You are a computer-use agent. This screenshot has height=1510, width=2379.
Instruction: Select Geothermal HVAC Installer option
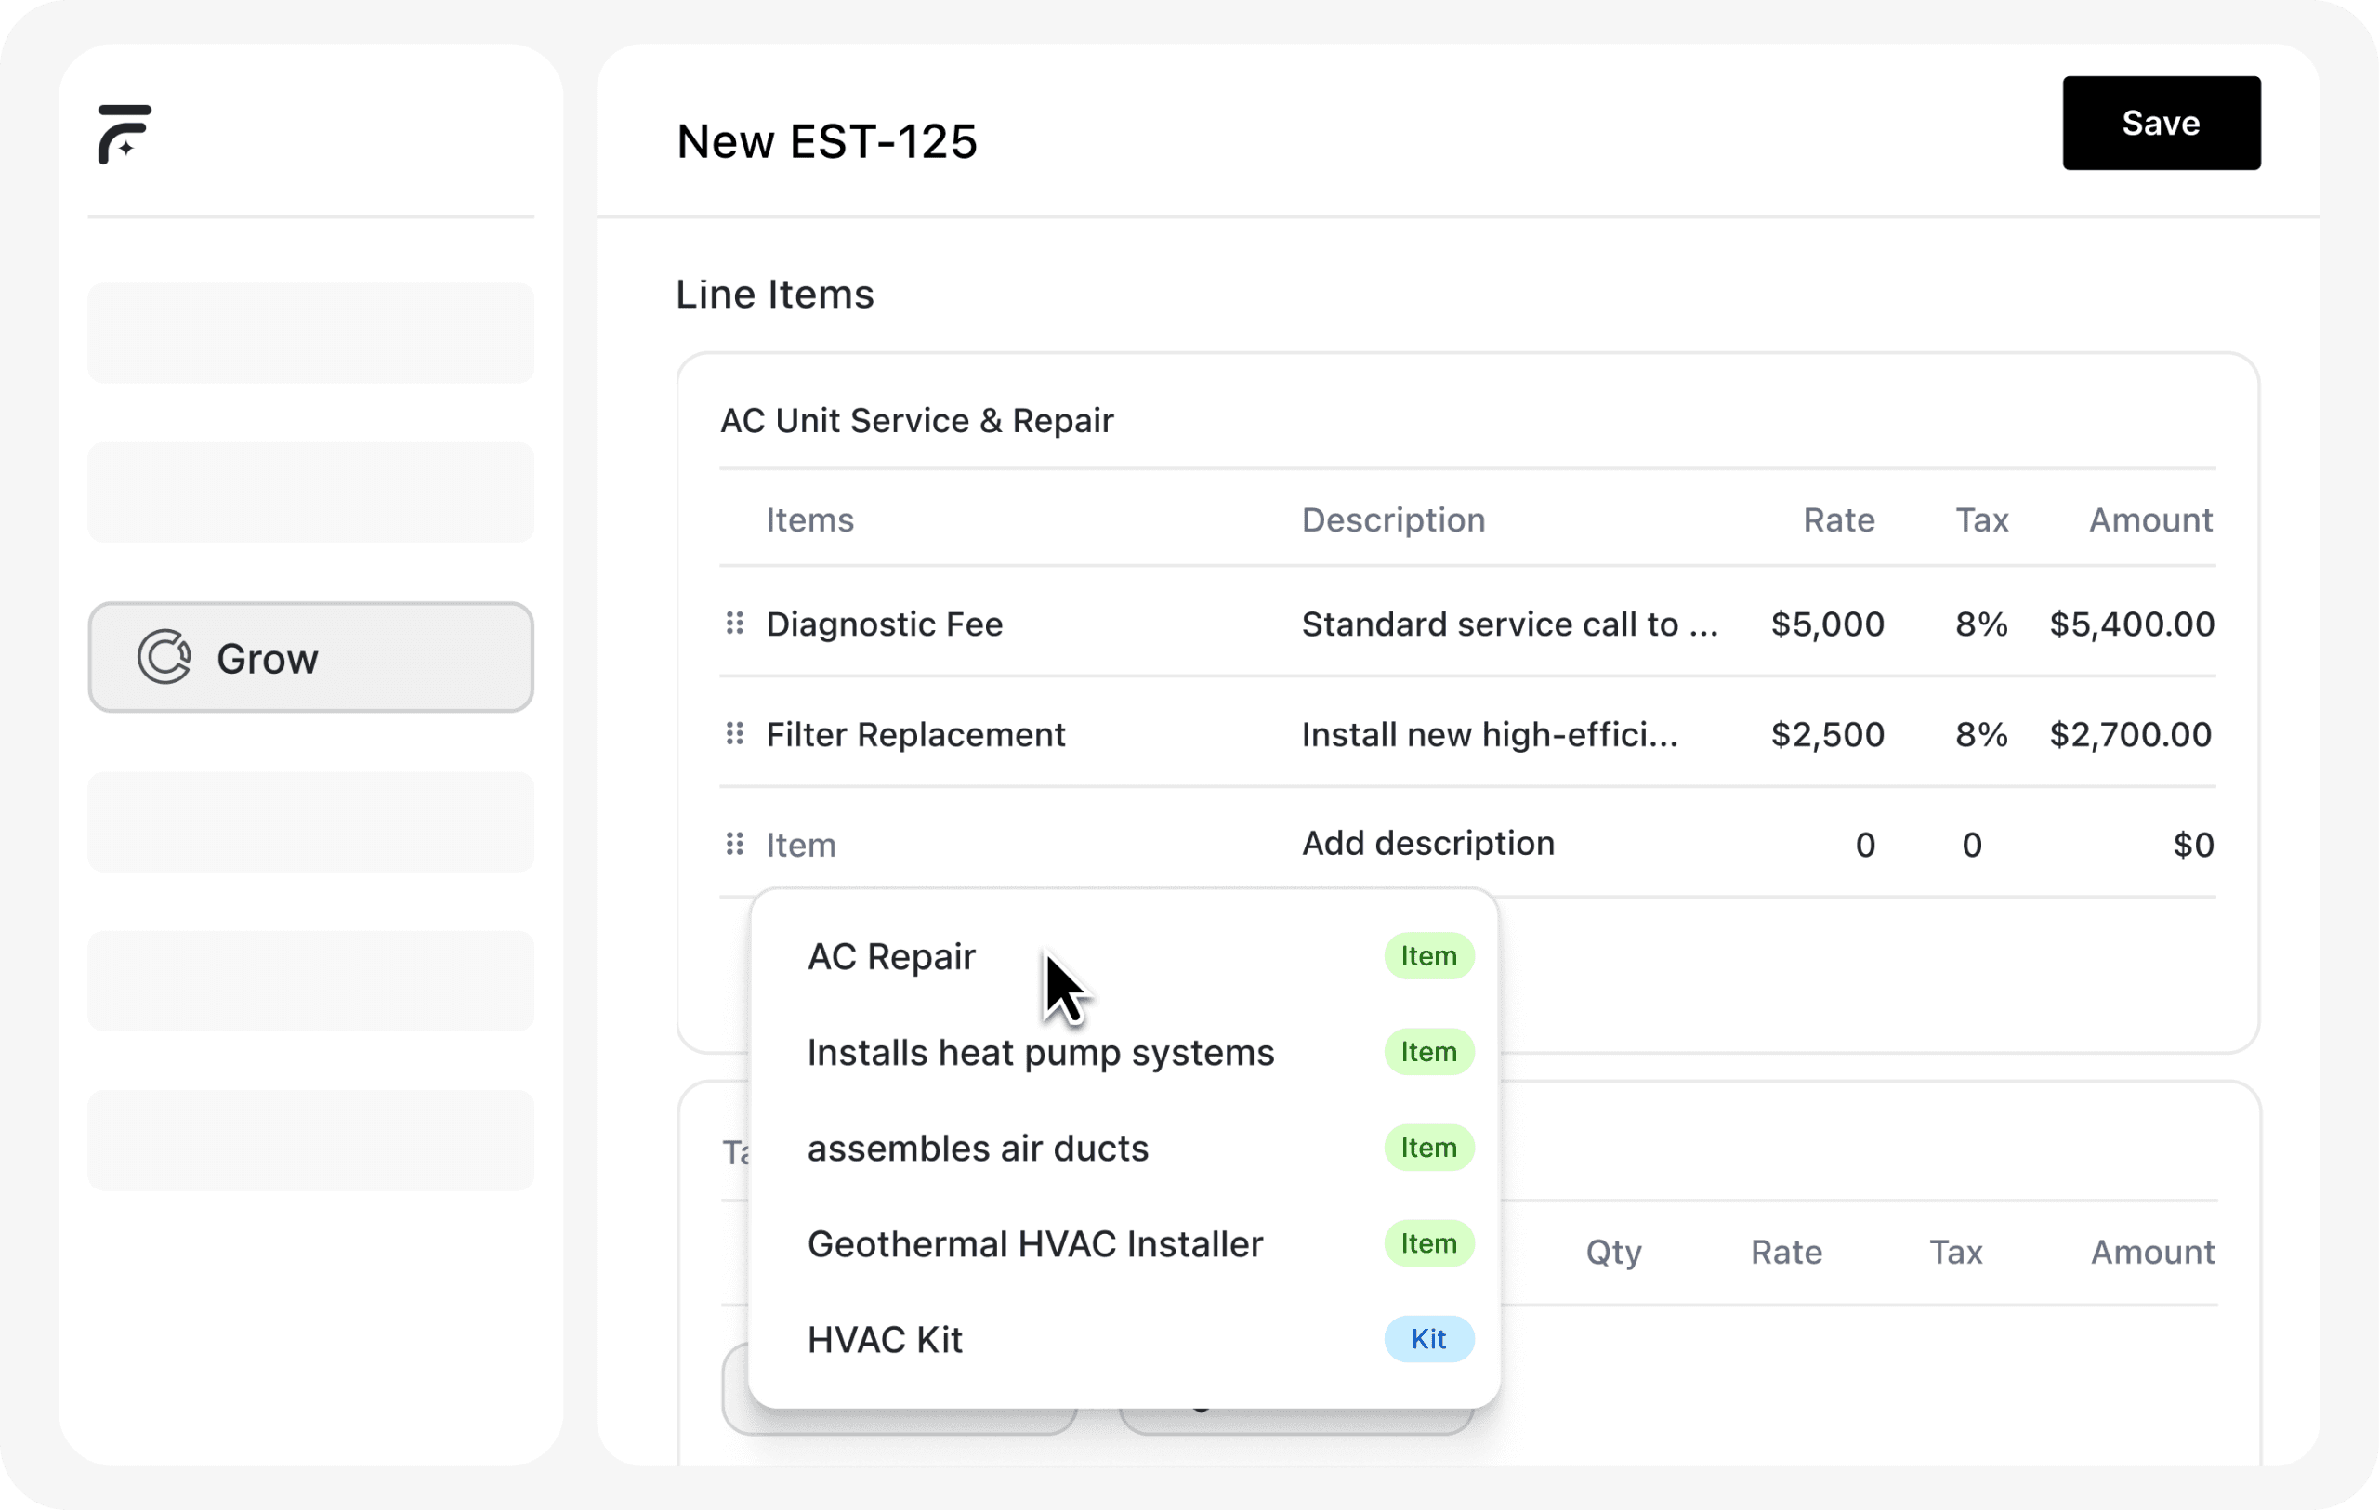(1034, 1244)
